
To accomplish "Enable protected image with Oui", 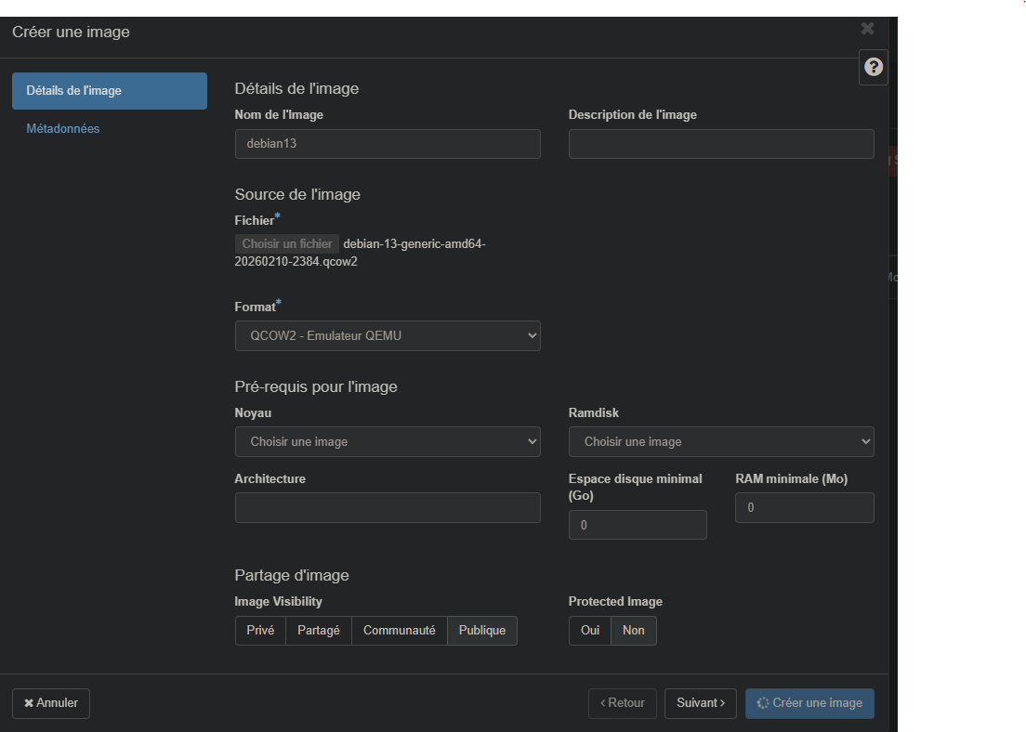I will coord(589,630).
